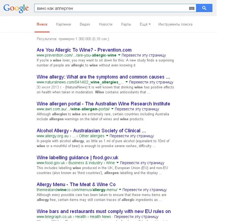Expand arrow next to www.naturalnews.com URL
Screen dimensions: 250x221
(127, 82)
